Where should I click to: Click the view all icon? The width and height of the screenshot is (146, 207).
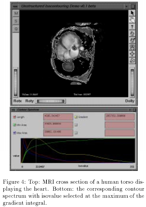pyautogui.click(x=132, y=47)
